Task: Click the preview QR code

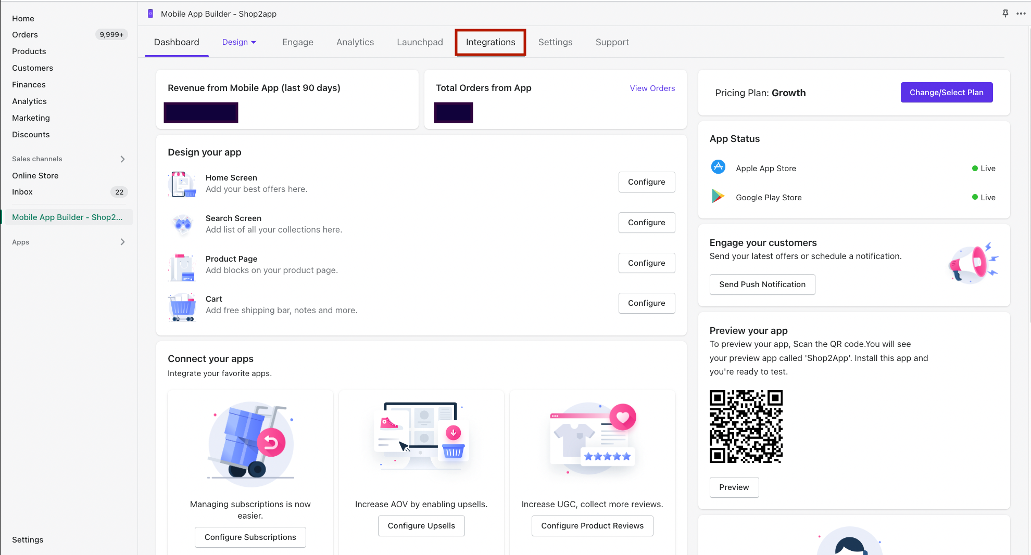Action: [746, 427]
